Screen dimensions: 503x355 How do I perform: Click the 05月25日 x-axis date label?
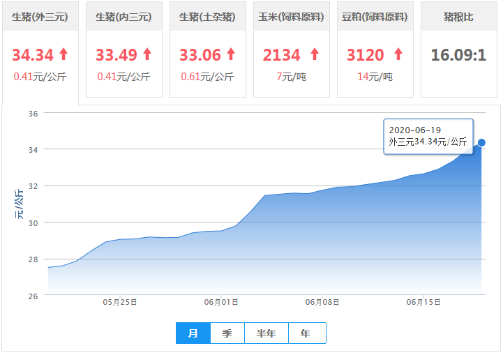[x=120, y=302]
